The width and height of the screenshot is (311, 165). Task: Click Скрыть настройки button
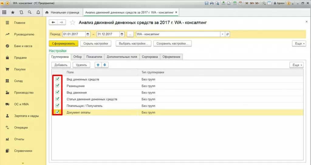pos(96,44)
